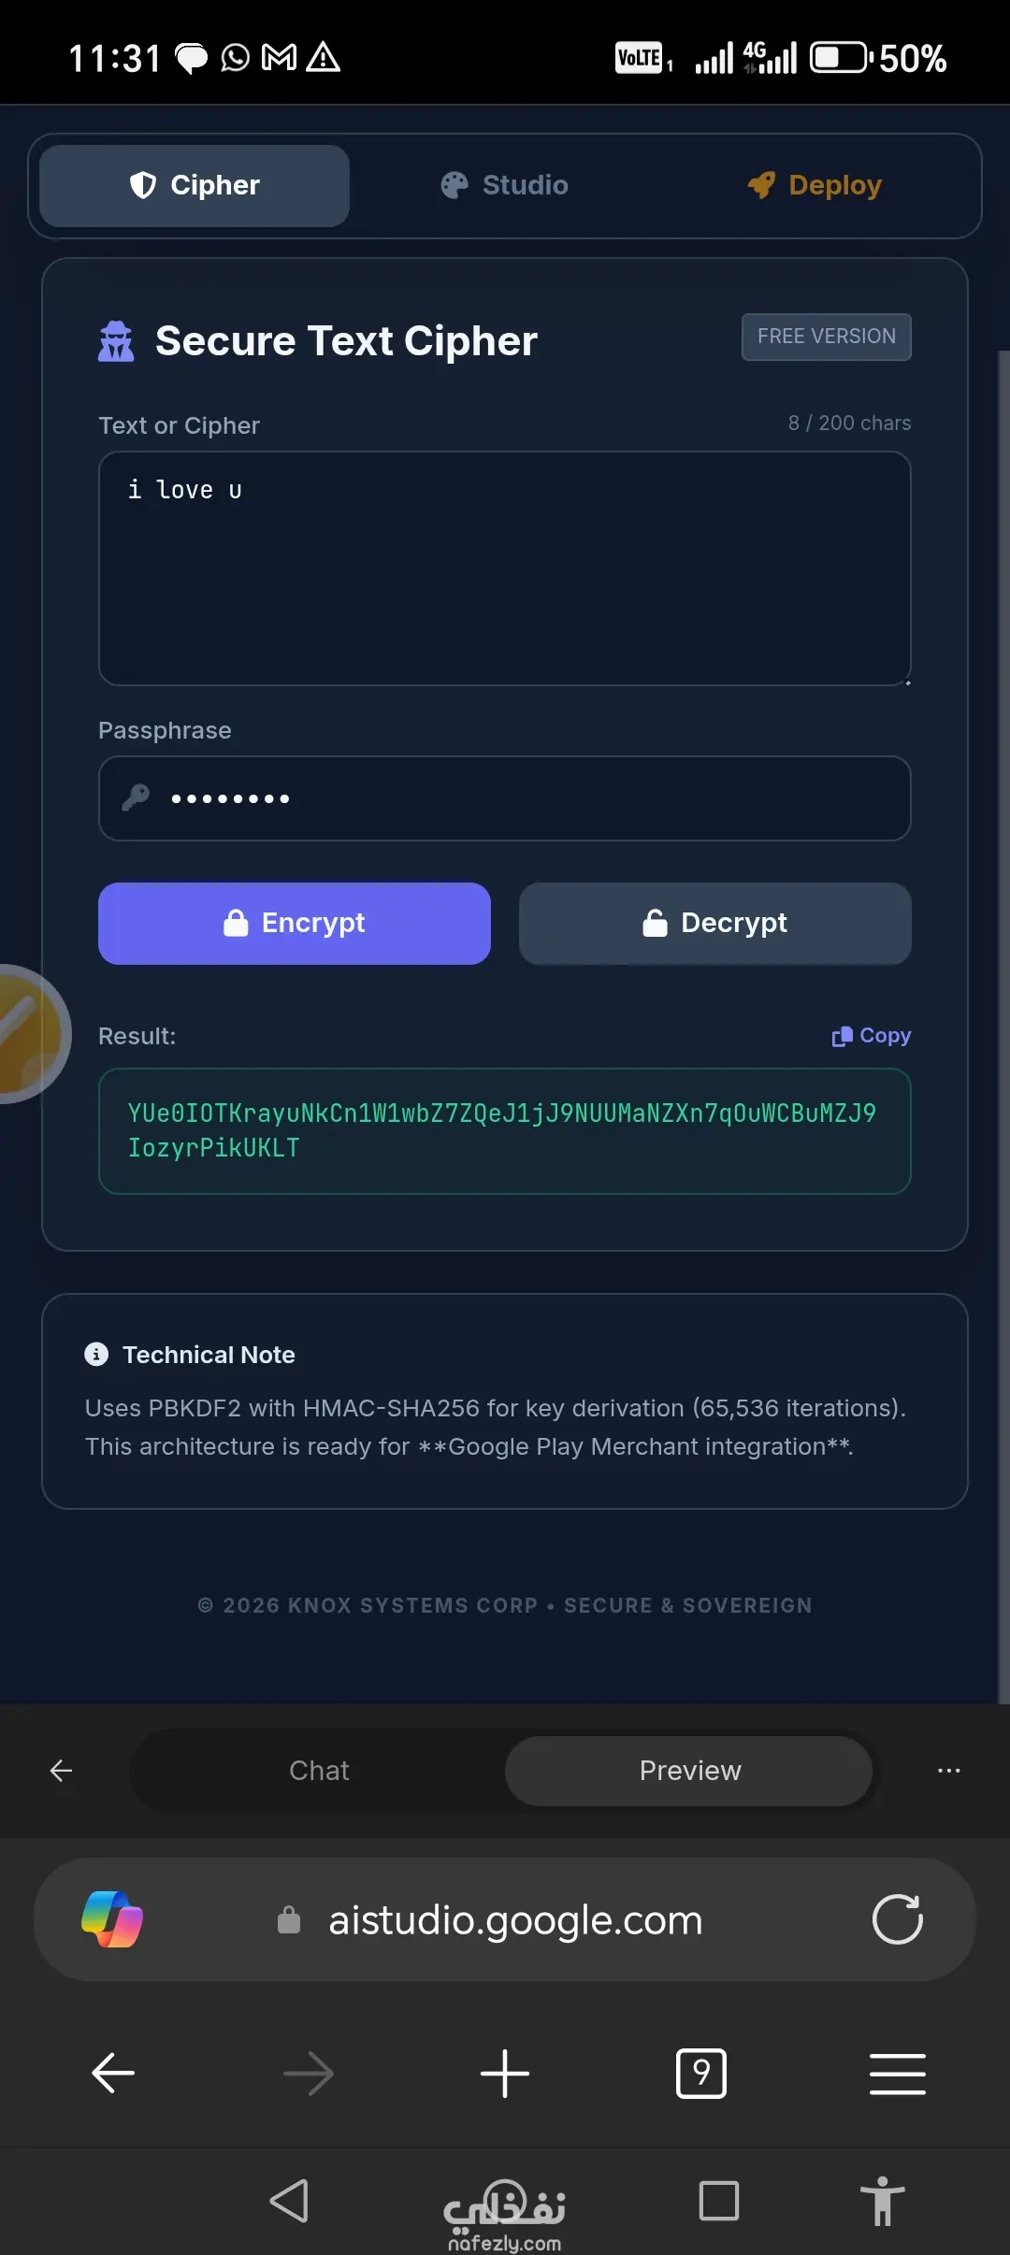This screenshot has height=2255, width=1010.
Task: Open the browser hamburger menu
Action: 897,2074
